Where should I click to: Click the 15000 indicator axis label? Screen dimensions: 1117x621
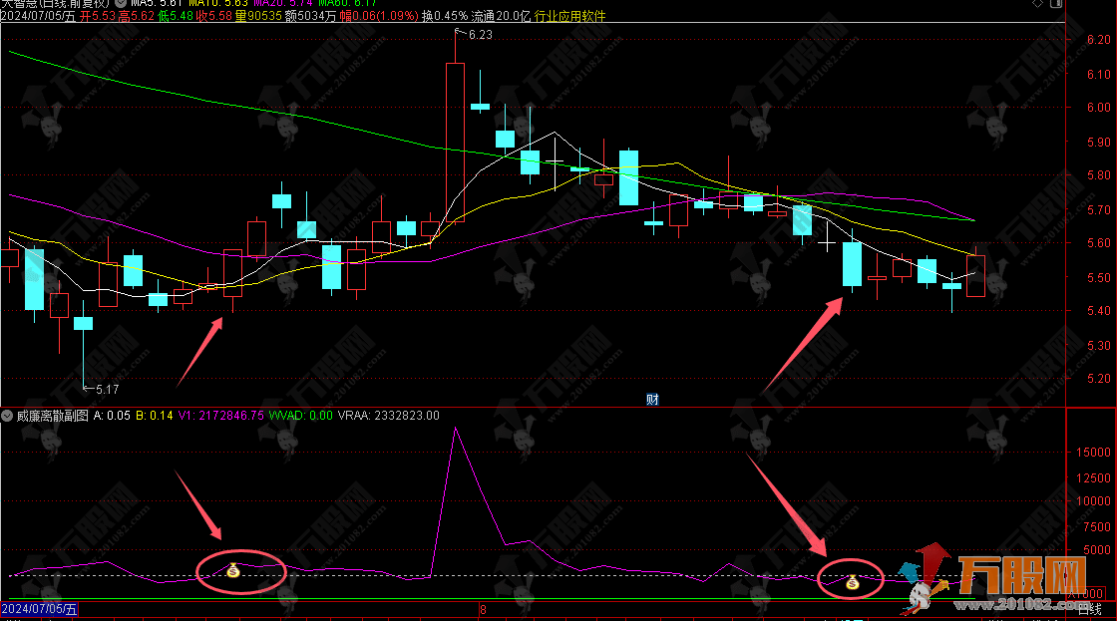1093,453
